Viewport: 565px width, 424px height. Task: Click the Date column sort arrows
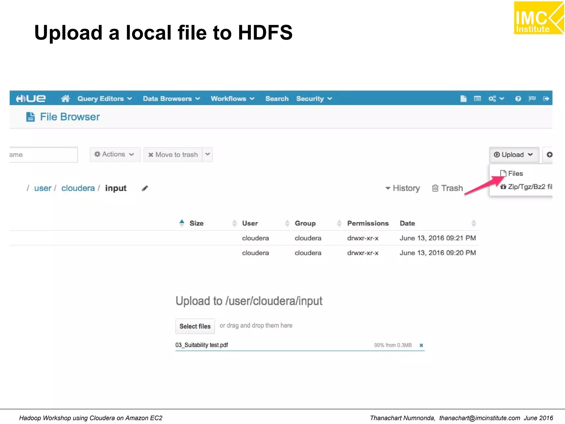[x=474, y=223]
